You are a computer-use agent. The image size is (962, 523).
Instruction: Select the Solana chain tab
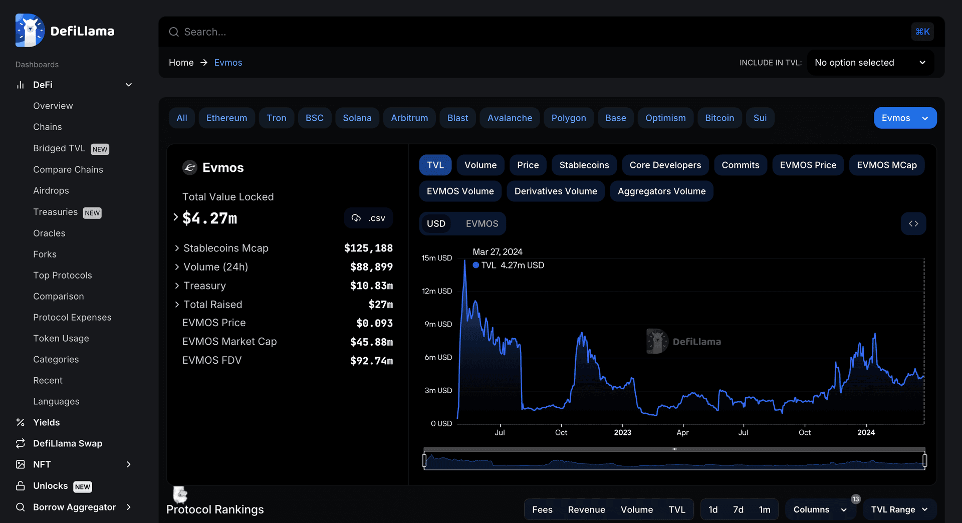pos(357,118)
